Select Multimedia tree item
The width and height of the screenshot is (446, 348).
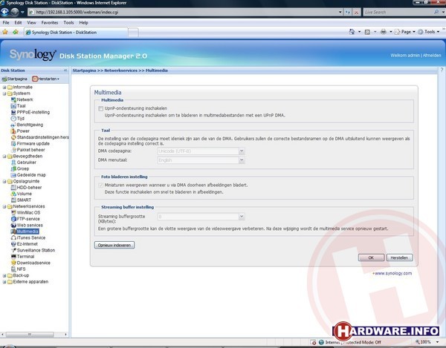click(x=28, y=232)
